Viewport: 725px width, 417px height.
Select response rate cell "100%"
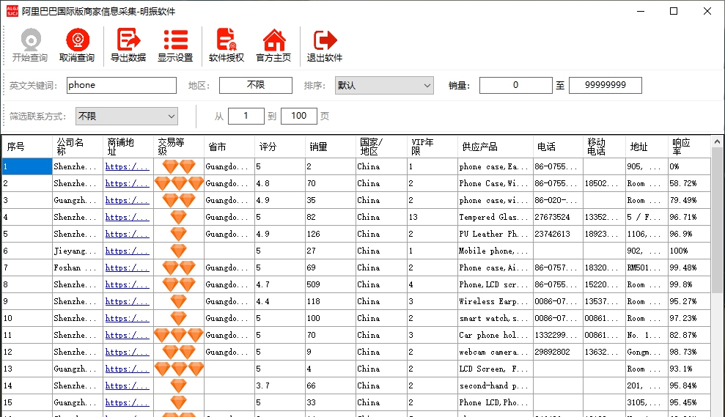[689, 251]
